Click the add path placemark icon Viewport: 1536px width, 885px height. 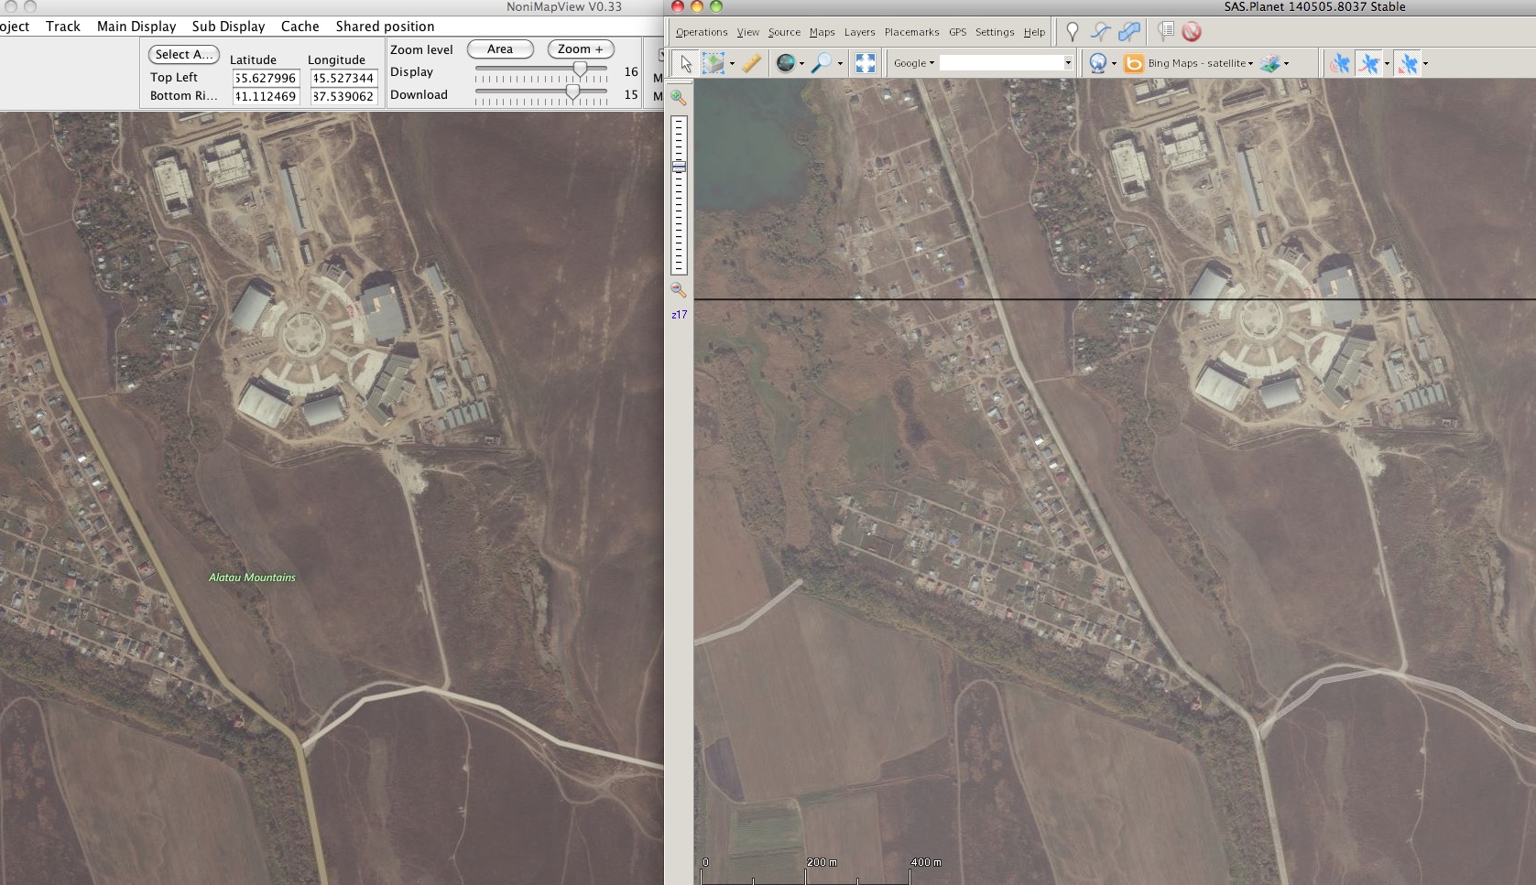1100,32
